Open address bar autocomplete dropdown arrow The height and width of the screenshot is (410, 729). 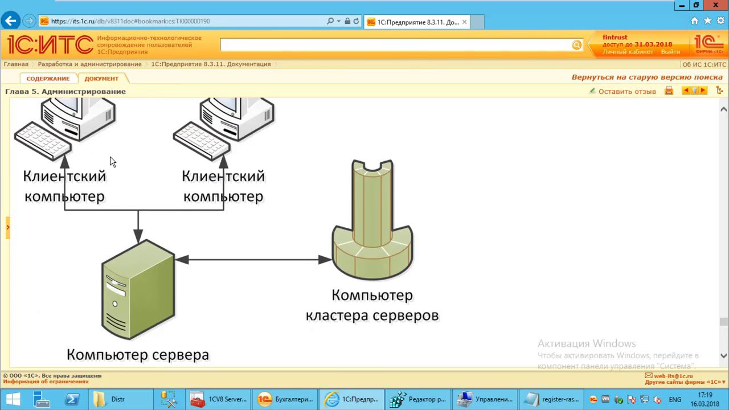point(339,21)
